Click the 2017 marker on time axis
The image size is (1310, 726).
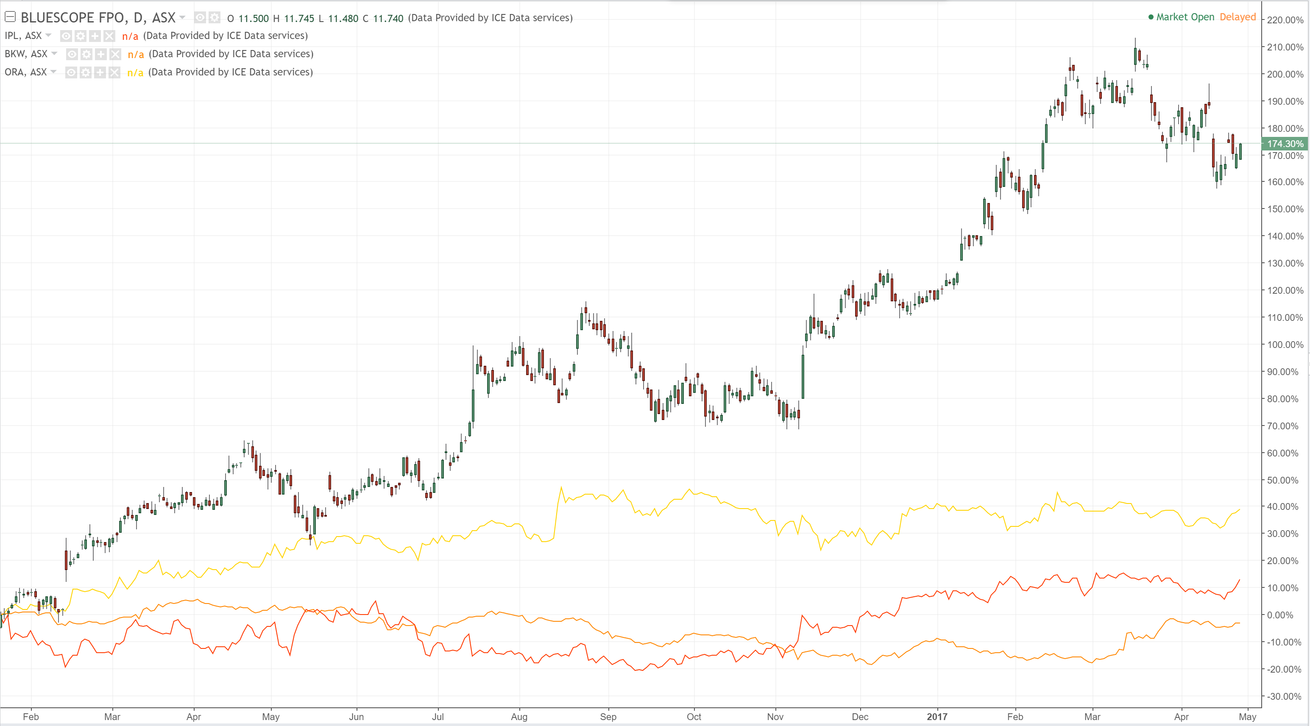[x=937, y=716]
